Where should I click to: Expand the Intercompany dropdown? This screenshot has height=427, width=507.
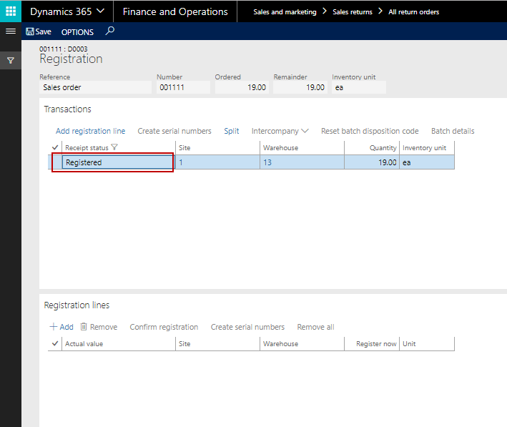coord(280,131)
